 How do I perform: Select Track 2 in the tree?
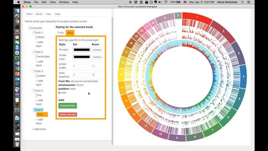[39, 52]
